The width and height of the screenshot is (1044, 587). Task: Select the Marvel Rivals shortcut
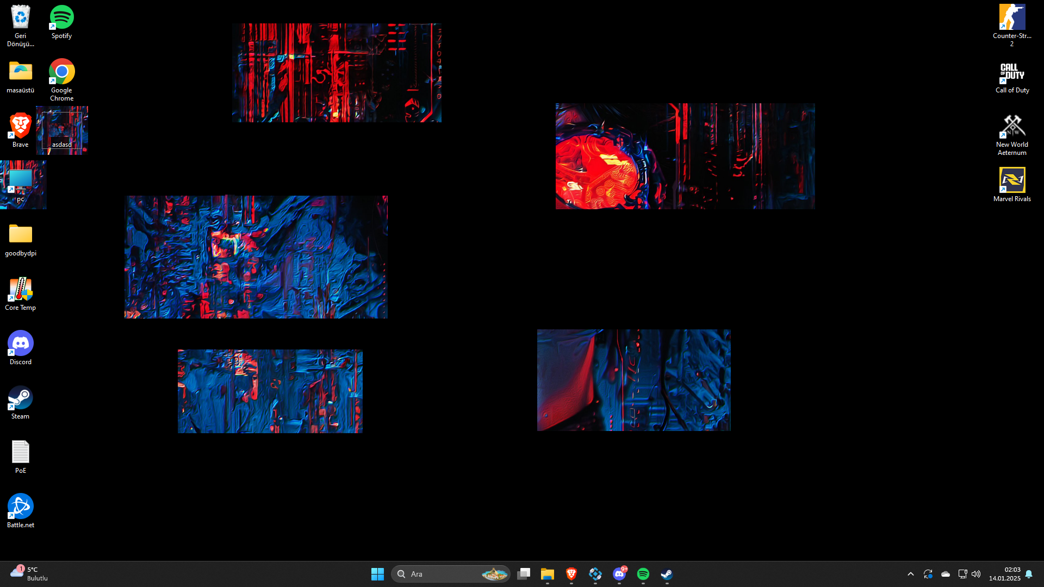click(x=1012, y=185)
